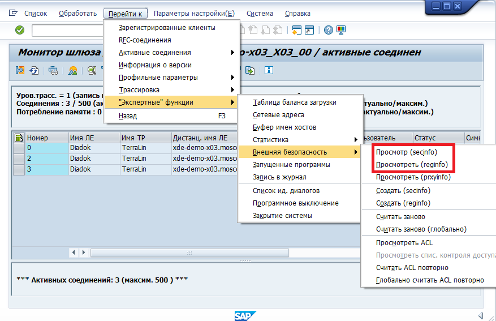Image resolution: width=496 pixels, height=321 pixels.
Task: Open the Help question mark icon
Action: click(x=328, y=30)
